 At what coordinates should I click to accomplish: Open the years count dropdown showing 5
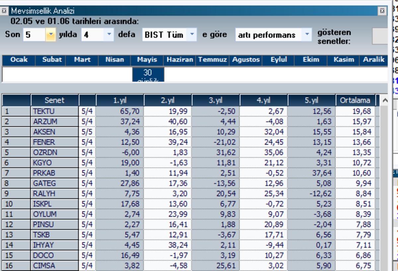tap(51, 35)
